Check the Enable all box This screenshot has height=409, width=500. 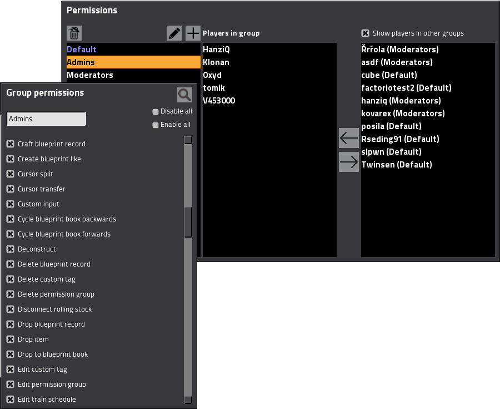156,125
